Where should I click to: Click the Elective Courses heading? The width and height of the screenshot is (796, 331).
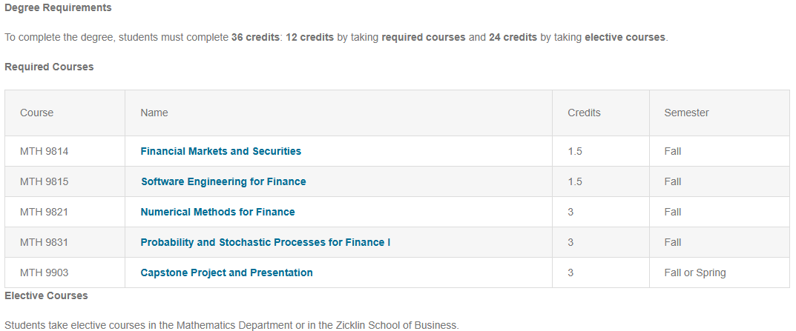[x=46, y=295]
